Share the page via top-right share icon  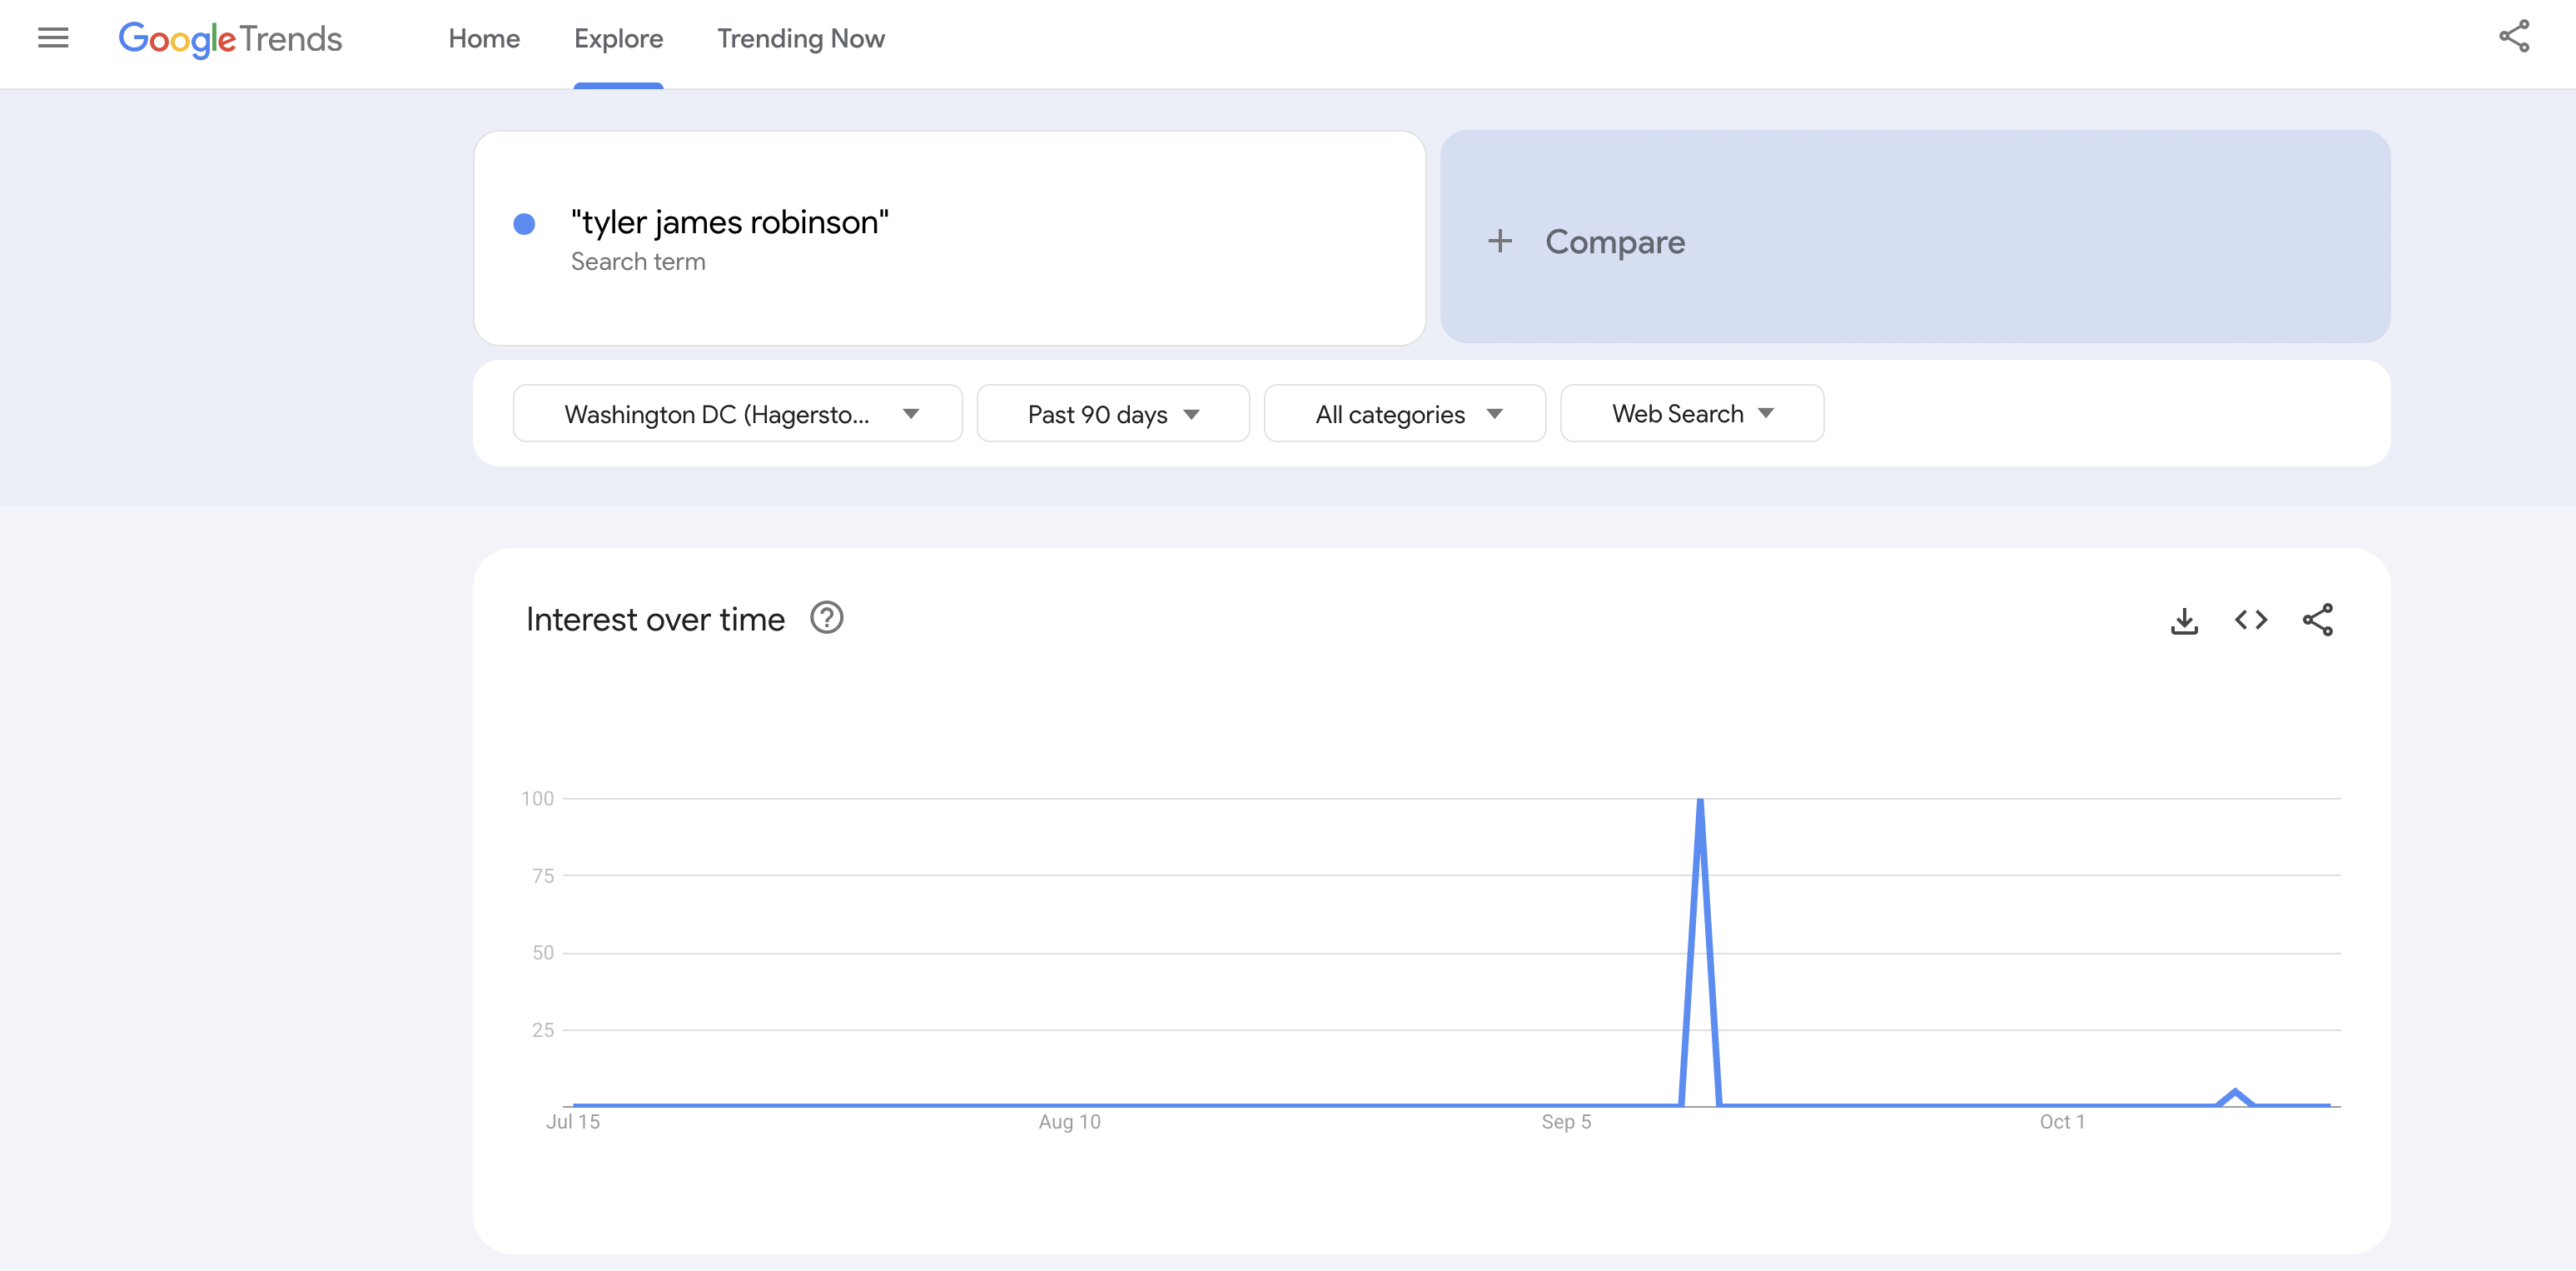(x=2513, y=37)
